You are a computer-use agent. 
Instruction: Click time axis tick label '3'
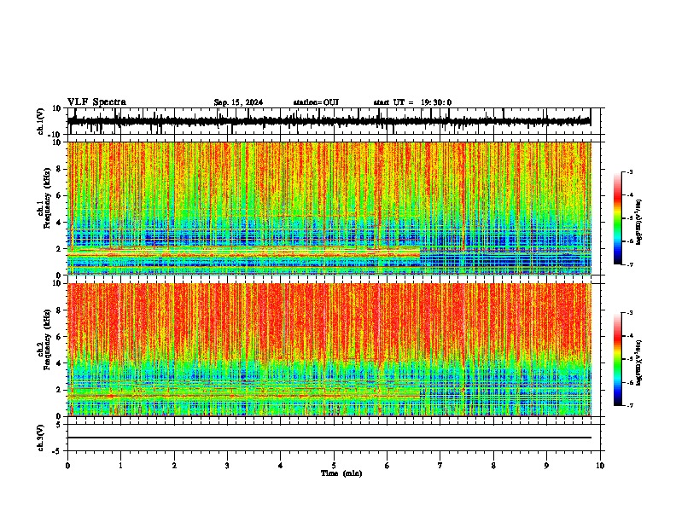227,466
